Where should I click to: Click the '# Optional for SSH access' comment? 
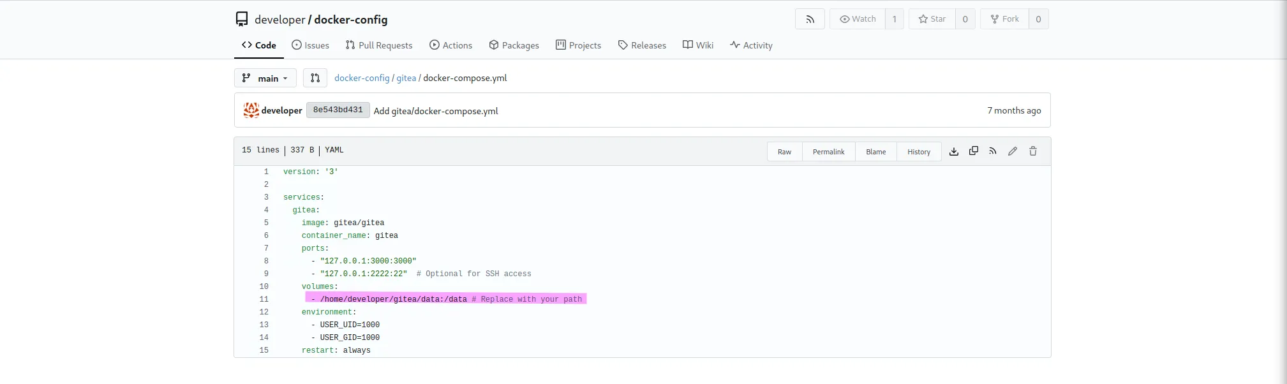tap(473, 274)
